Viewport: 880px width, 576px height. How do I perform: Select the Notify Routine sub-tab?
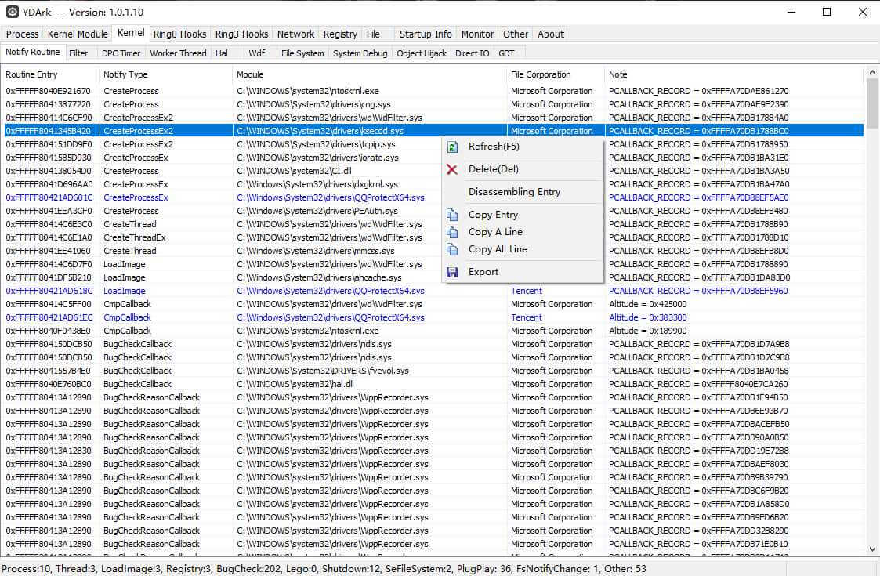(33, 53)
